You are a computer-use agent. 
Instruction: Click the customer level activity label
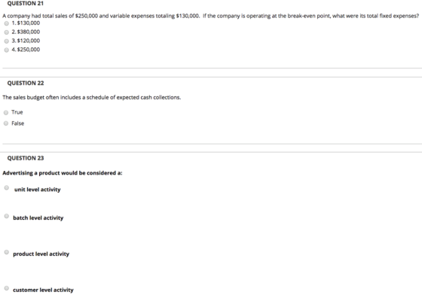pos(43,290)
